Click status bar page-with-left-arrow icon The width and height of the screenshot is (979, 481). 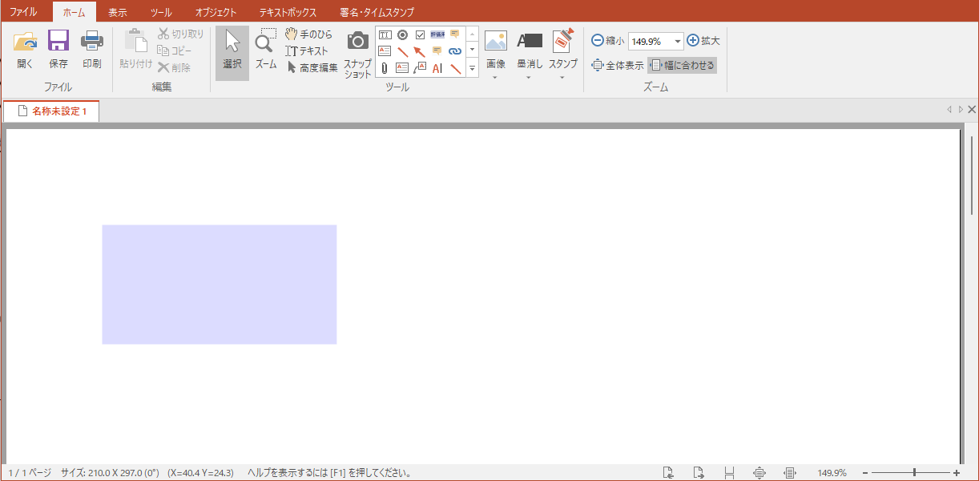coord(669,473)
